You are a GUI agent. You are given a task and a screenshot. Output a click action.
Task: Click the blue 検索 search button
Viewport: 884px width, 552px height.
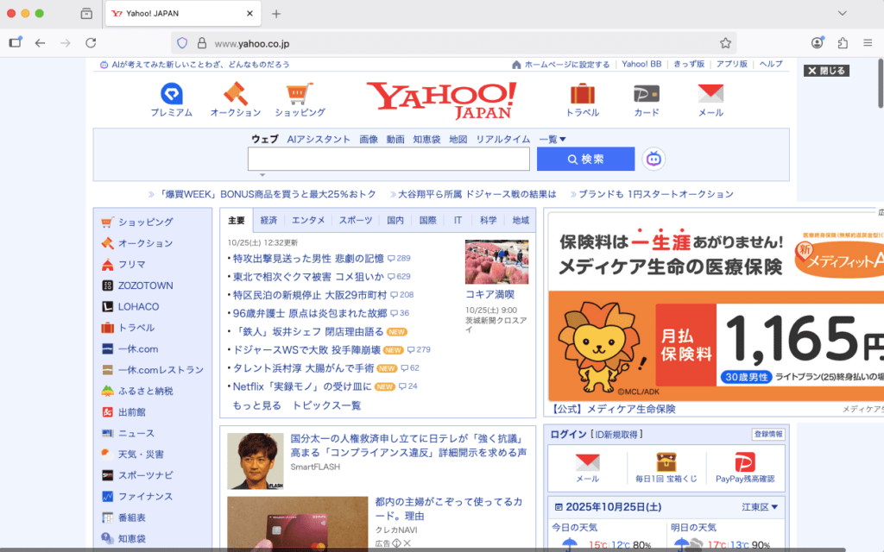tap(586, 160)
